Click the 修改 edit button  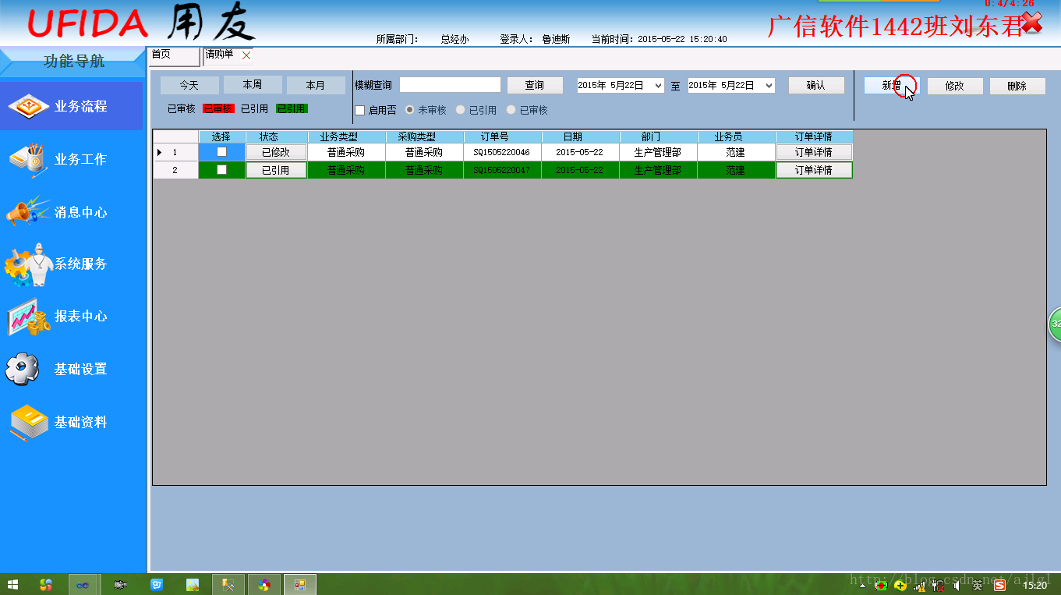[x=955, y=86]
